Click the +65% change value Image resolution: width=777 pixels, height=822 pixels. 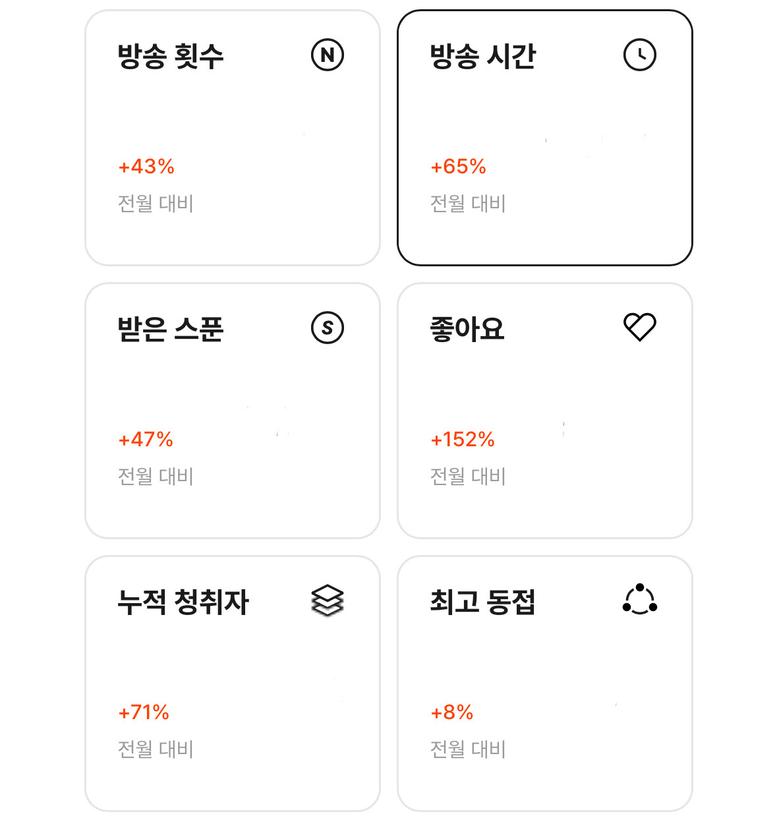[x=459, y=167]
